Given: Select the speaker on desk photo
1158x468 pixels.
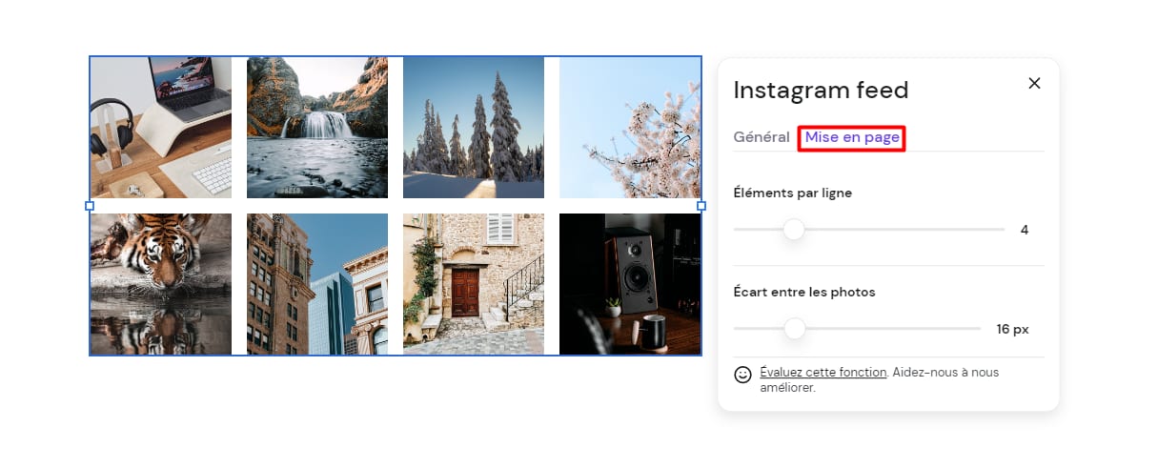Looking at the screenshot, I should (630, 284).
